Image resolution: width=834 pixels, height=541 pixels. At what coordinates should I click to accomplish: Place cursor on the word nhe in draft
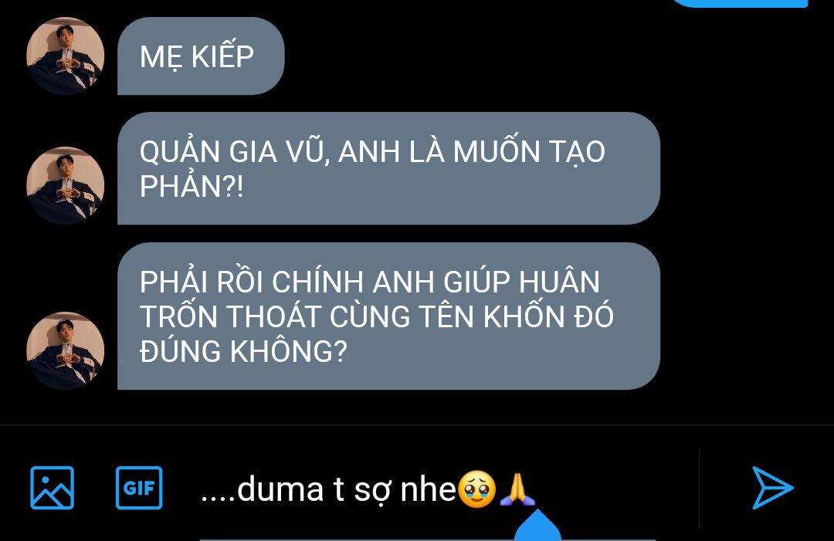pyautogui.click(x=428, y=489)
